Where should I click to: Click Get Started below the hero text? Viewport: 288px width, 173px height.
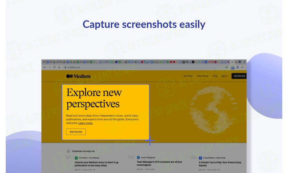click(76, 132)
